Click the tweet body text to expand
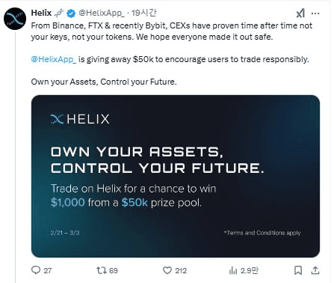This screenshot has width=334, height=283. tap(171, 54)
